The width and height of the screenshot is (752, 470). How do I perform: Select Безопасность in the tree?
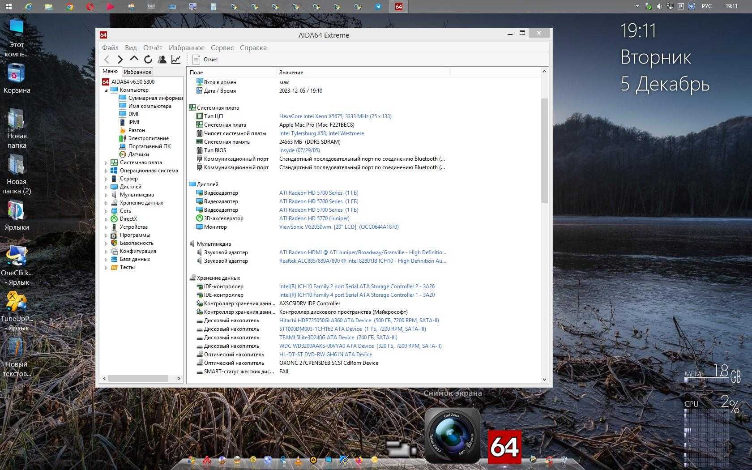(137, 243)
